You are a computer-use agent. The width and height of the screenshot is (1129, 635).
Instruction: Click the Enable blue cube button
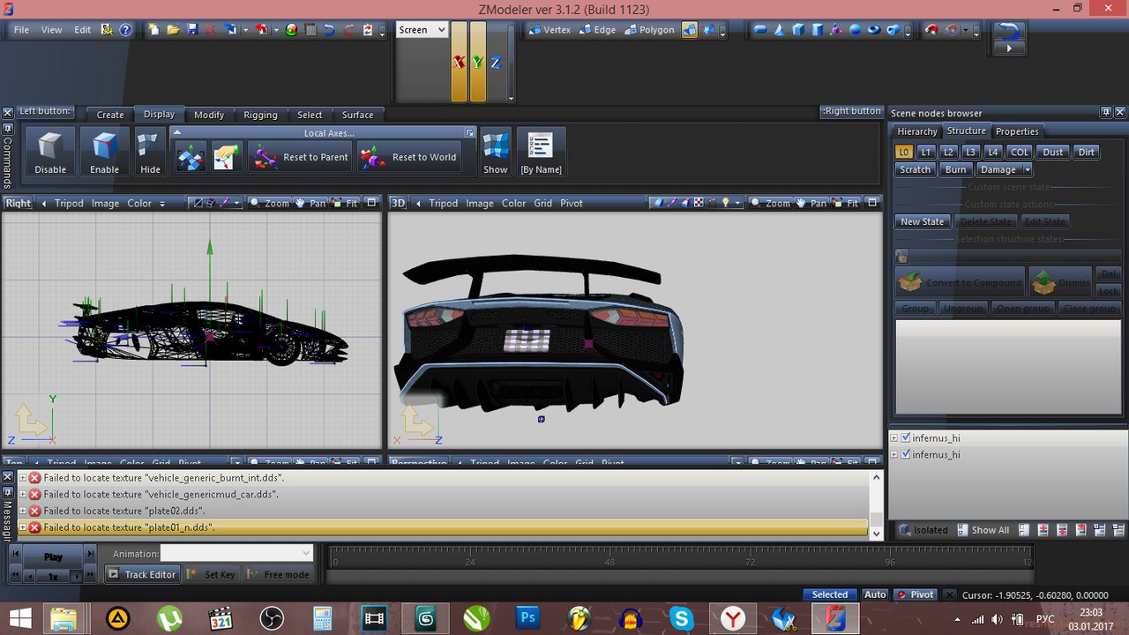click(x=104, y=153)
